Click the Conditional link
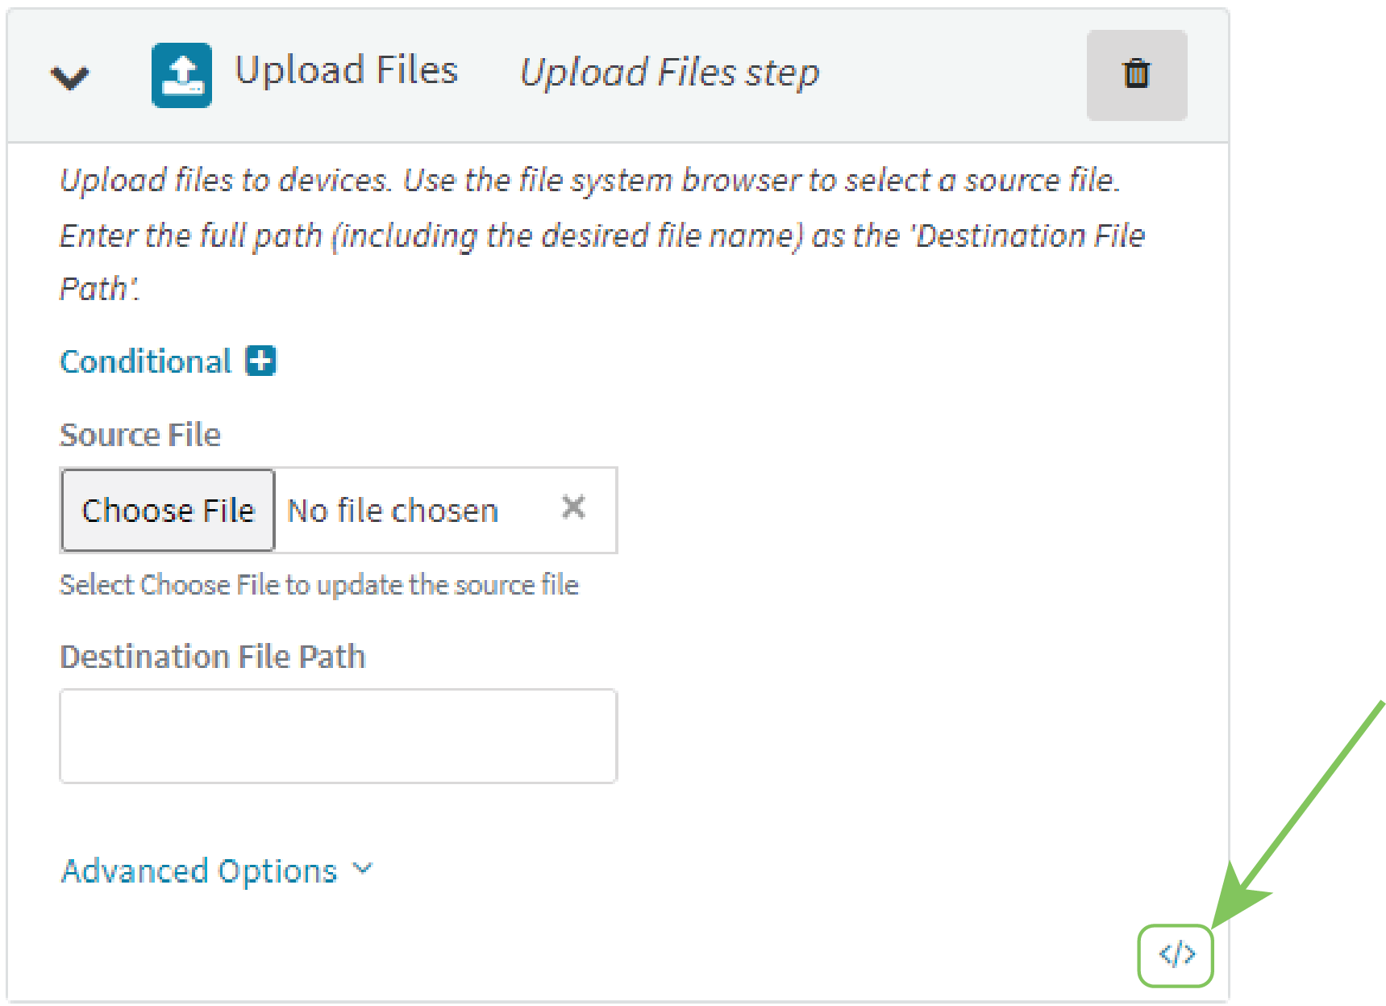The height and width of the screenshot is (1006, 1386). [146, 361]
